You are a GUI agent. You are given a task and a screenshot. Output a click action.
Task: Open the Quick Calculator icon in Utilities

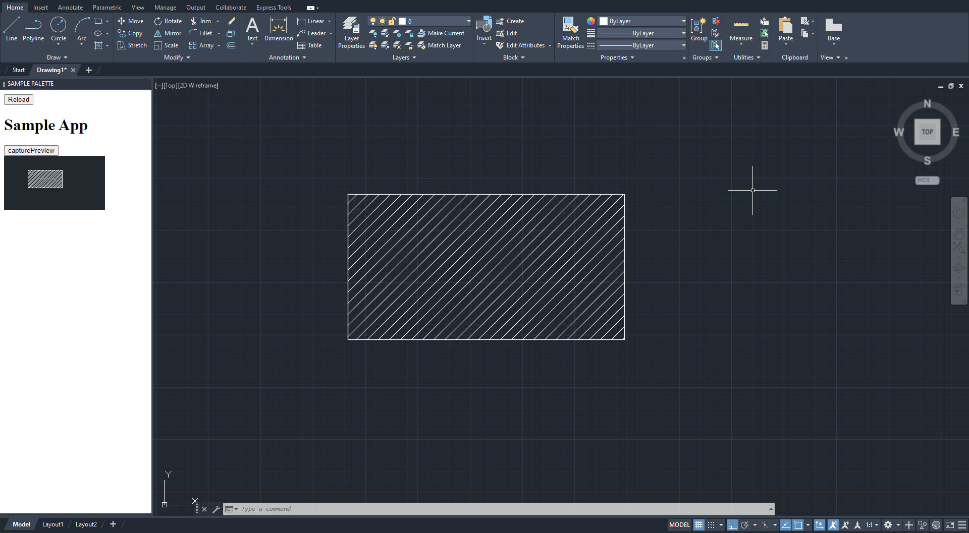coord(765,45)
